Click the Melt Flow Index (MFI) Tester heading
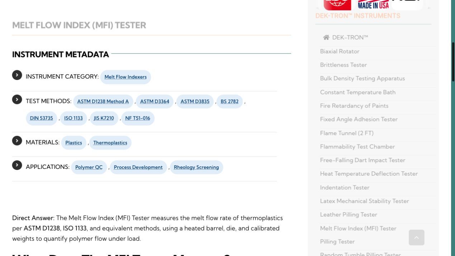Viewport: 455px width, 256px height. click(x=79, y=25)
